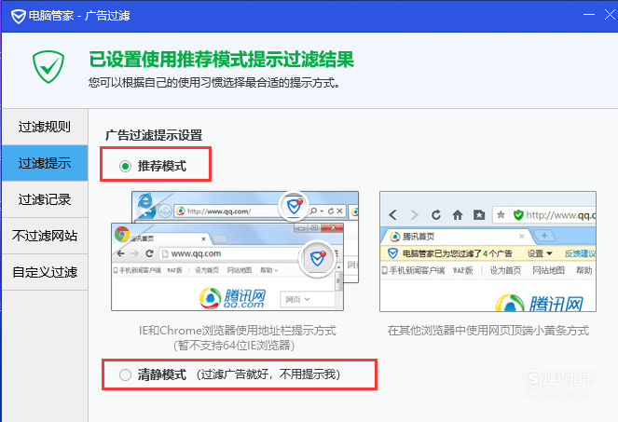The height and width of the screenshot is (422, 618).
Task: Click the back arrow in right browser preview
Action: pyautogui.click(x=392, y=215)
